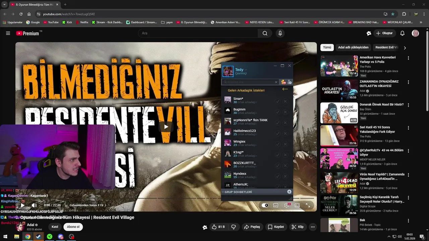Accept the Sinan* friend request in Steam
Screen dimensions: 429x241
(x=278, y=101)
